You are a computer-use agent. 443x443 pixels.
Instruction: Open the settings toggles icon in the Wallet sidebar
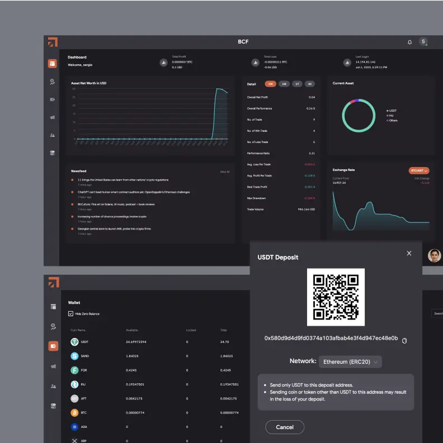pyautogui.click(x=53, y=406)
